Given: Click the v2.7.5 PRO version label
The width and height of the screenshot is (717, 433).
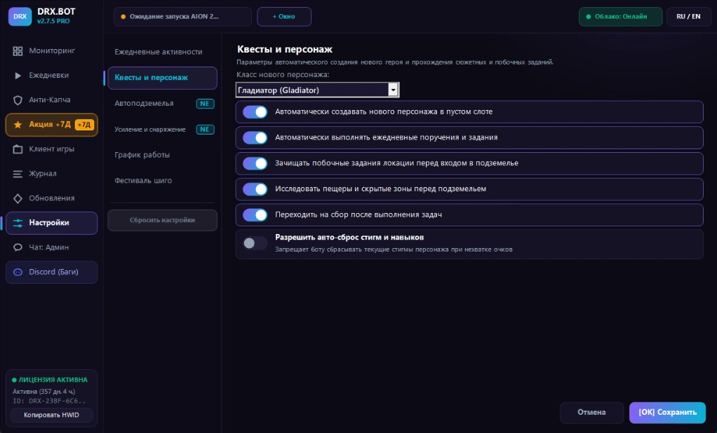Looking at the screenshot, I should (53, 22).
